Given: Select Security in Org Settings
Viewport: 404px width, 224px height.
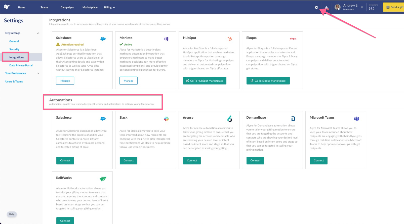Looking at the screenshot, I should pos(14,49).
